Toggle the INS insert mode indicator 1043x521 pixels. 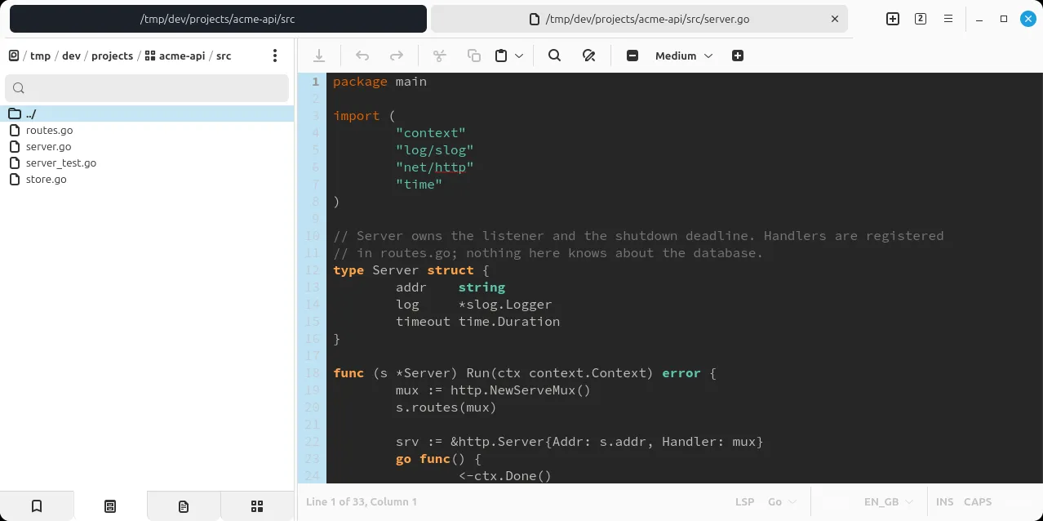944,502
